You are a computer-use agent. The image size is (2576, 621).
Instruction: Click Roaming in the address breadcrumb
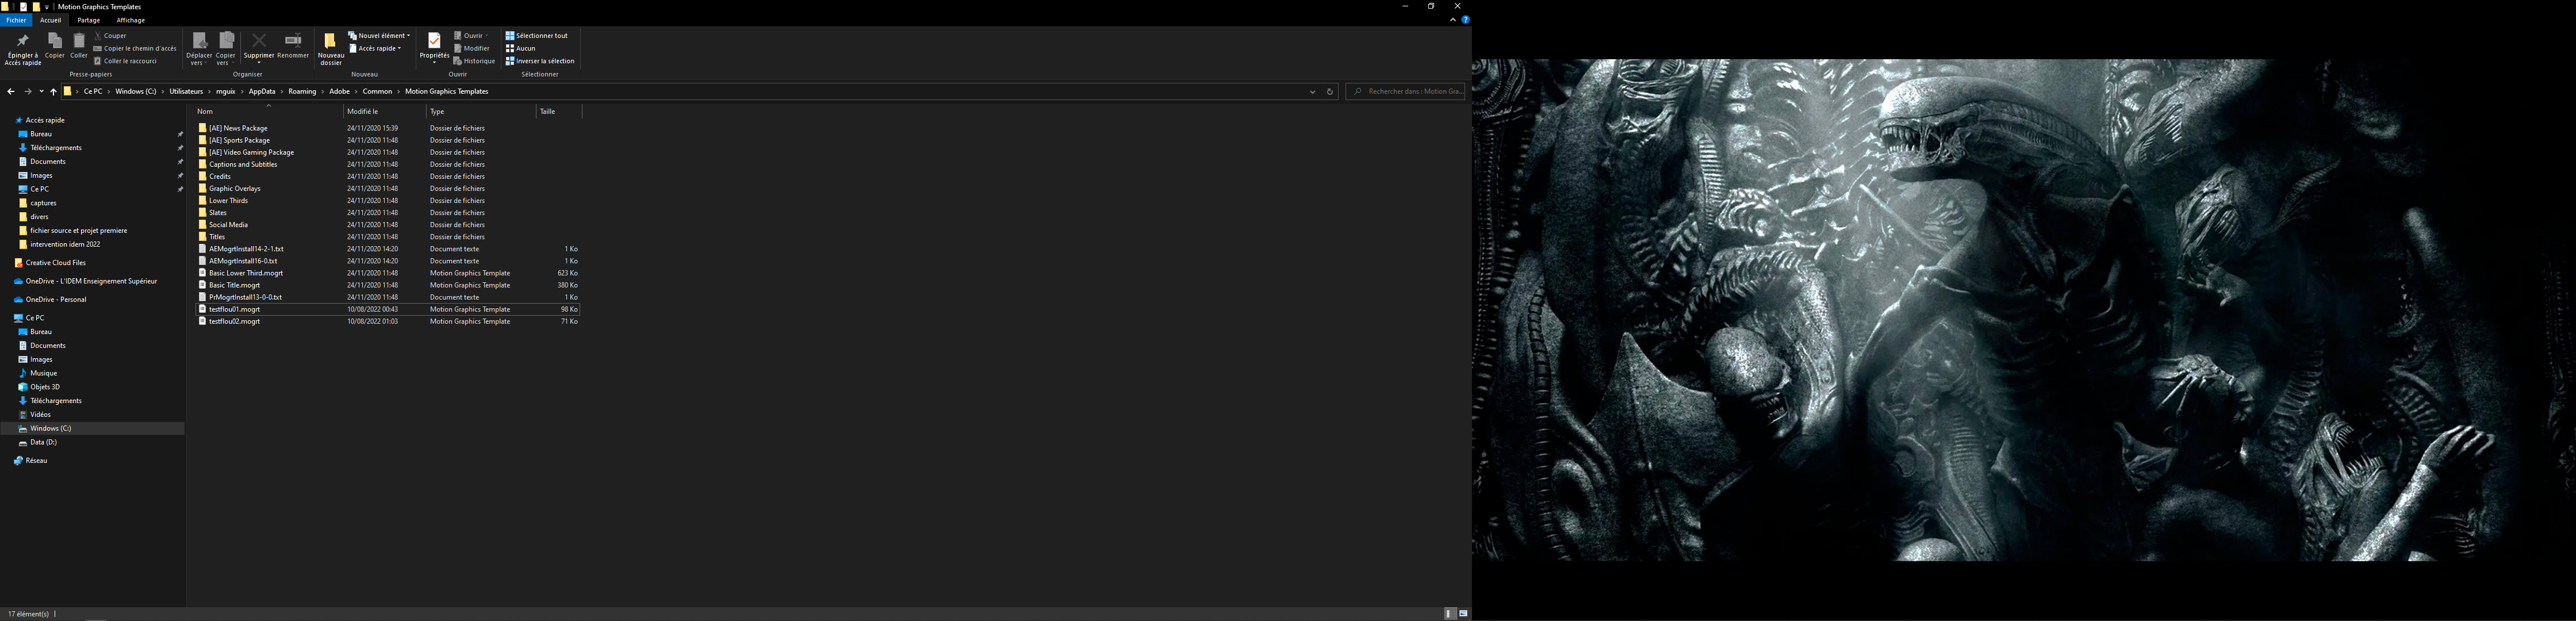click(302, 91)
